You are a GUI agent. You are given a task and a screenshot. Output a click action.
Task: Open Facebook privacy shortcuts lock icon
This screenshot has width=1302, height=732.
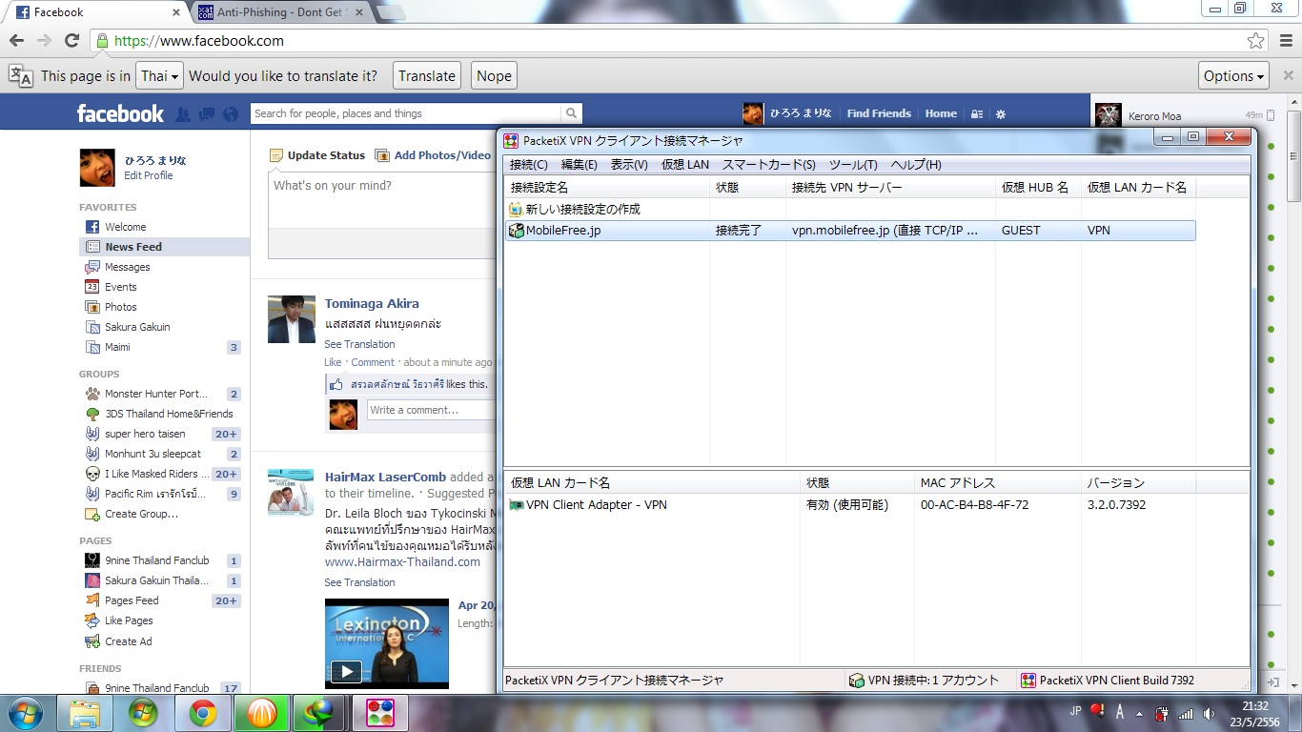[x=977, y=113]
